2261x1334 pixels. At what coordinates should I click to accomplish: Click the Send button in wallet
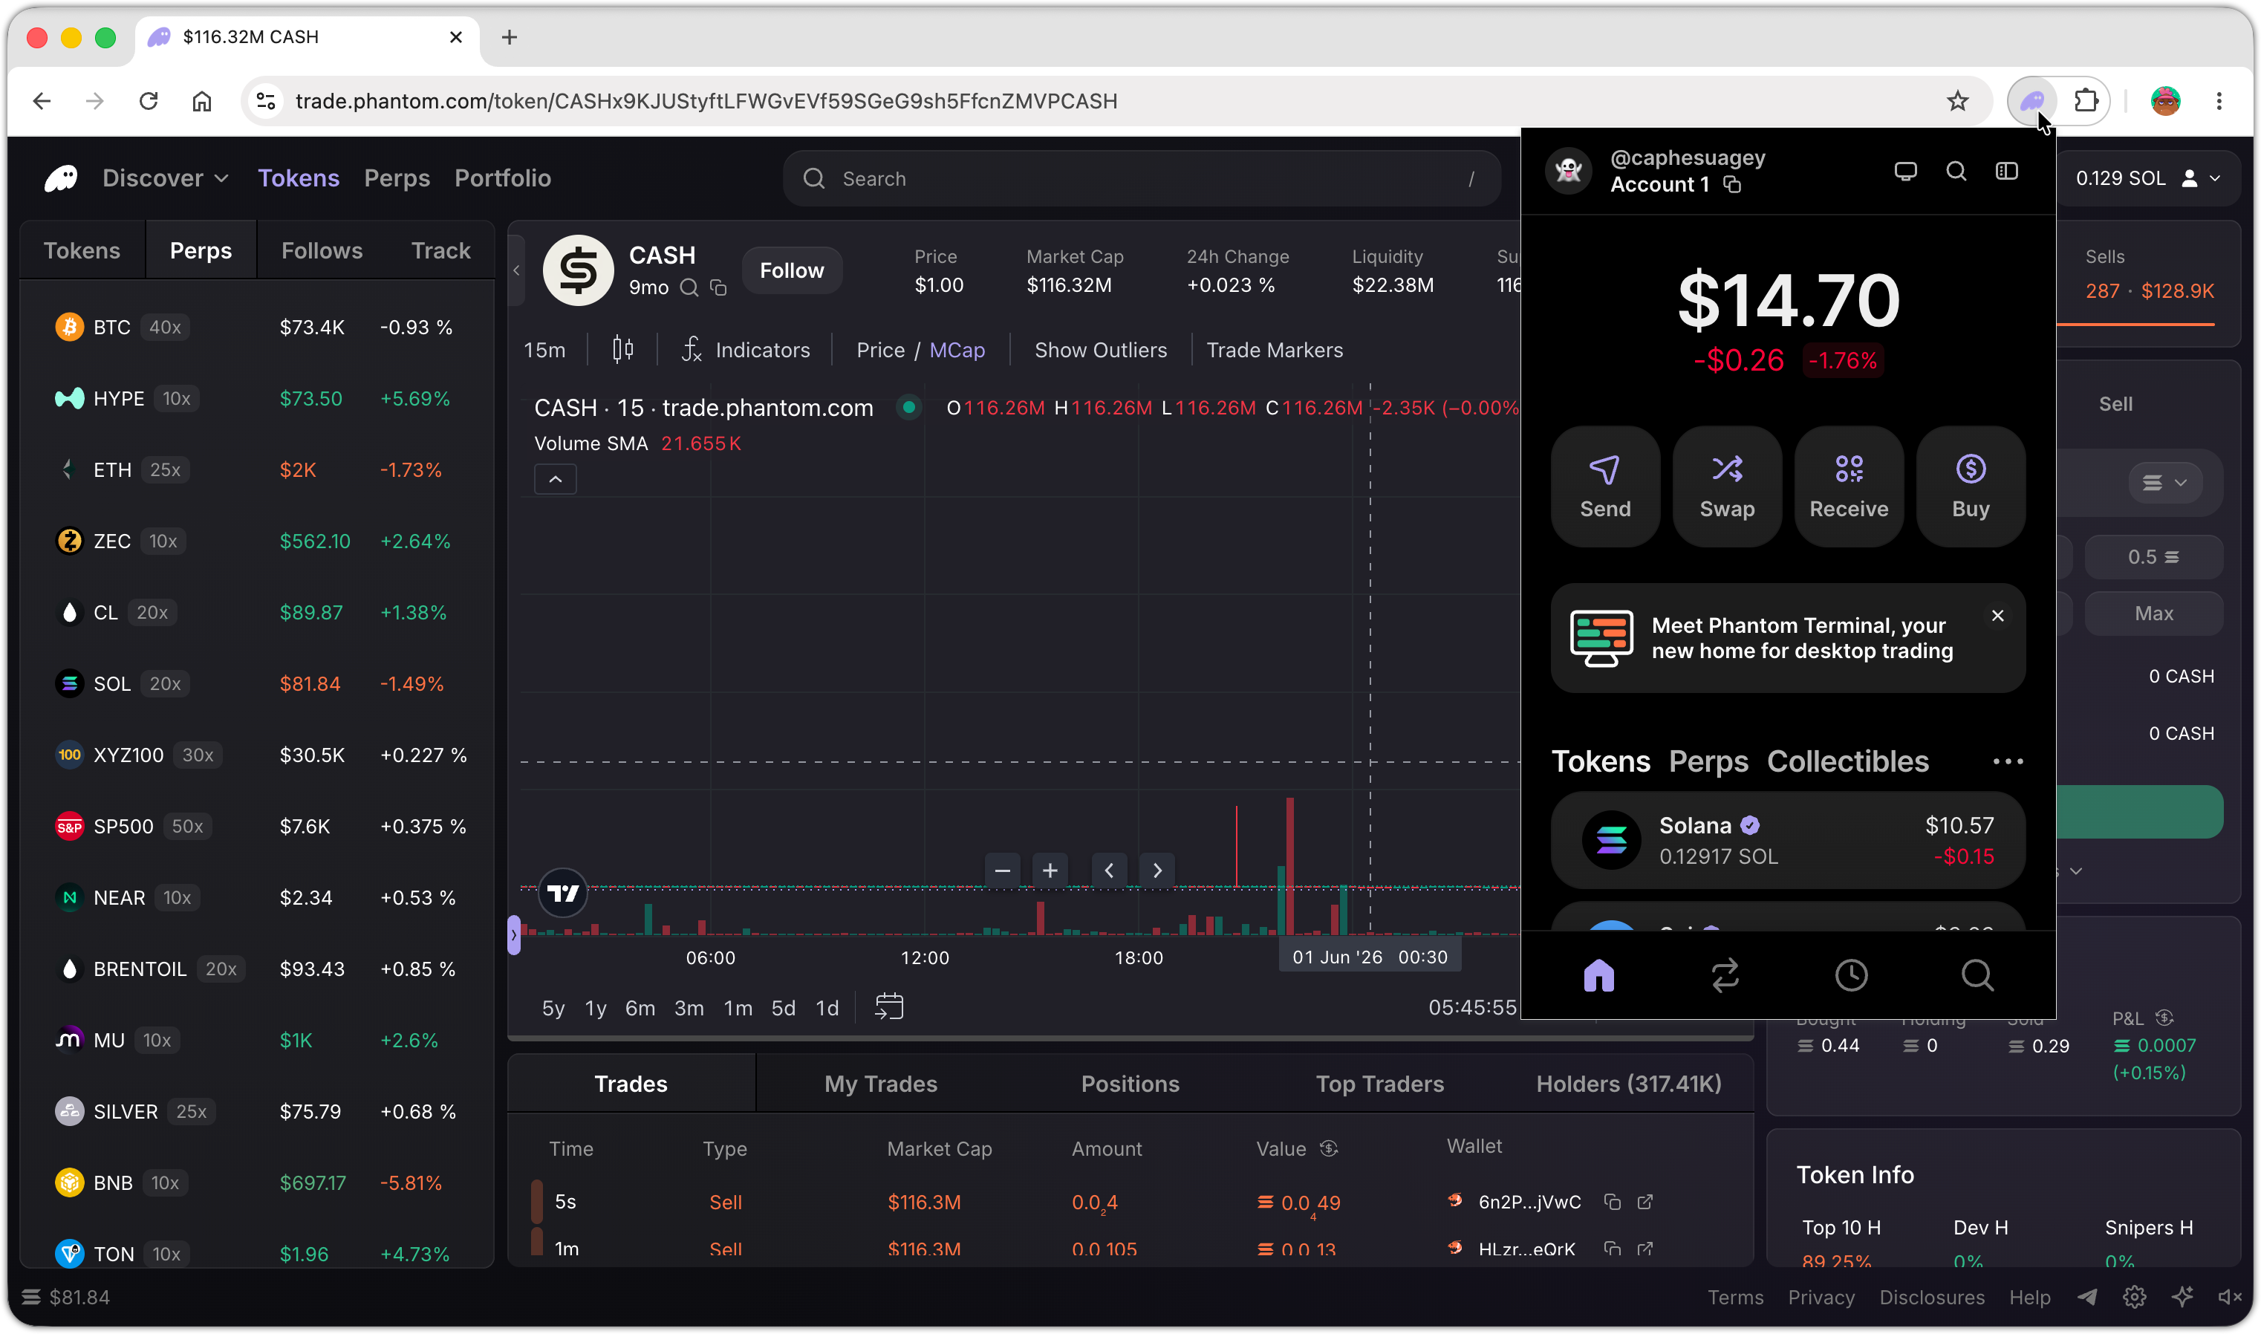tap(1605, 487)
